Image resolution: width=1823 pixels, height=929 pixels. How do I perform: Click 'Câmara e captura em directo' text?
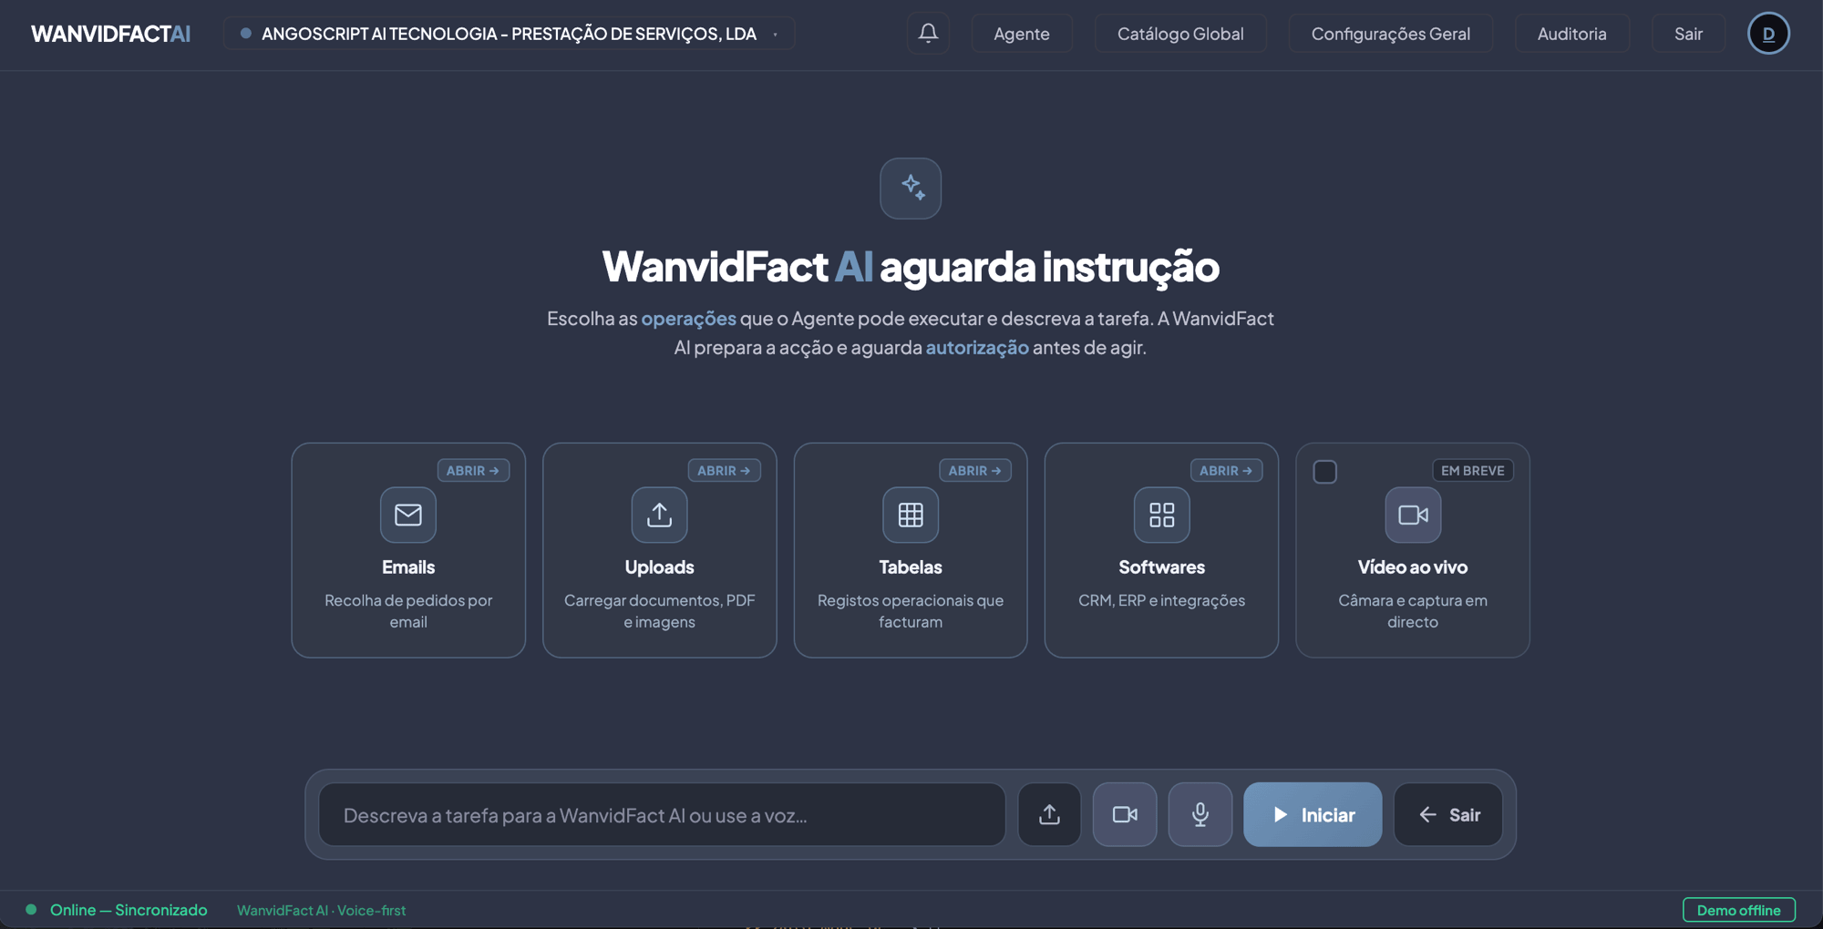[1413, 611]
